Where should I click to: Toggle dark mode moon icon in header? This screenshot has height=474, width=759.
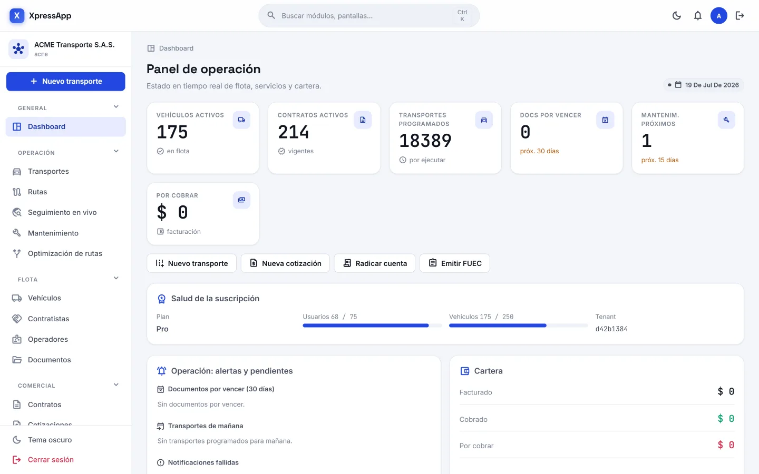(677, 16)
